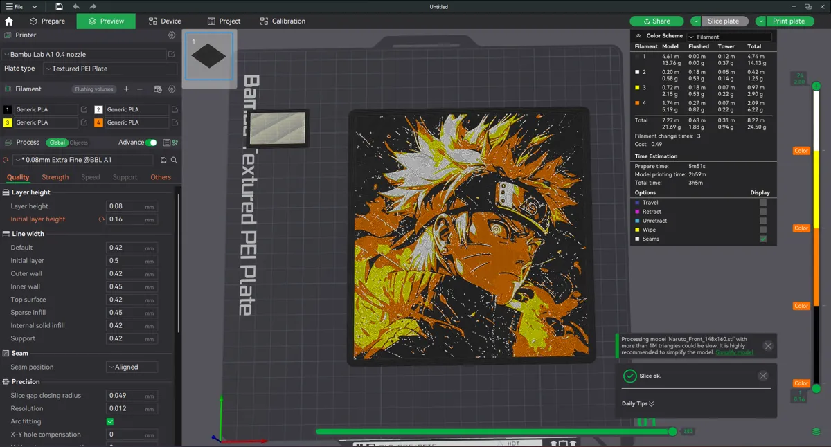Image resolution: width=831 pixels, height=447 pixels.
Task: Click the Layer height value field
Action: 132,206
